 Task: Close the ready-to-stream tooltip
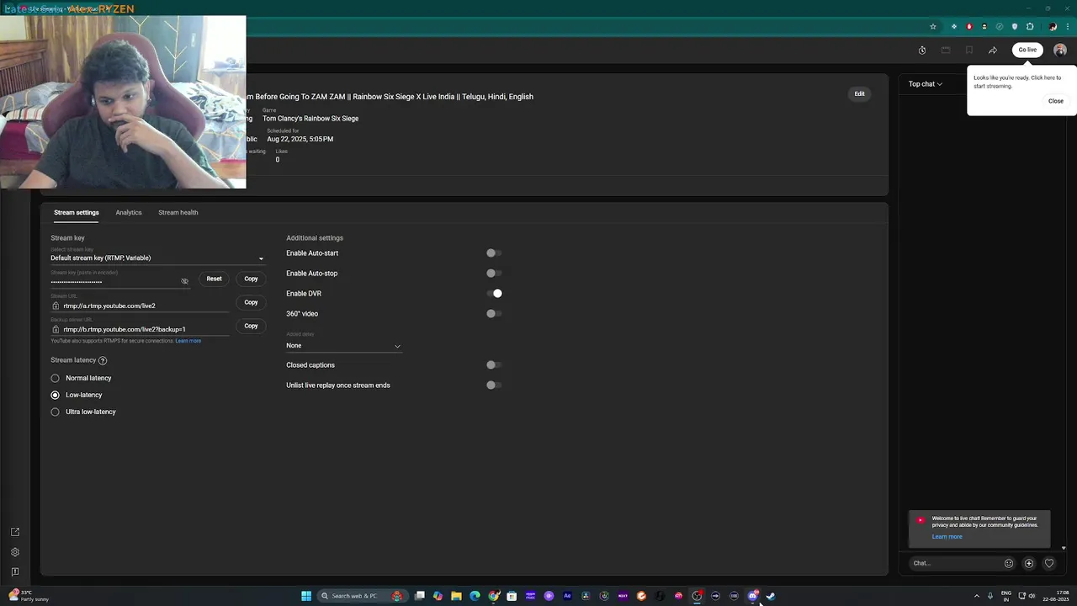click(x=1056, y=101)
